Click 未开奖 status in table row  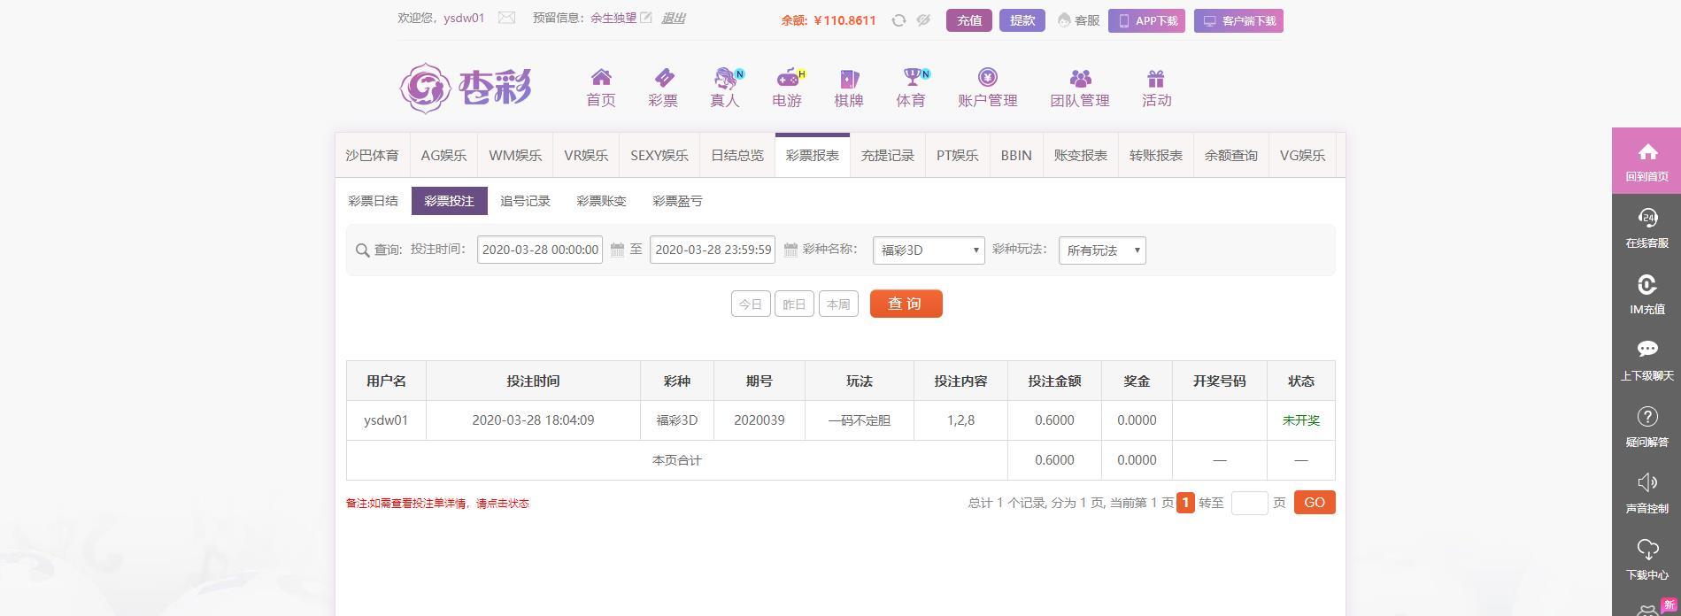[1301, 420]
